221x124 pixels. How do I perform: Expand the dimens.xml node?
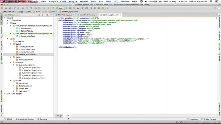14,86
